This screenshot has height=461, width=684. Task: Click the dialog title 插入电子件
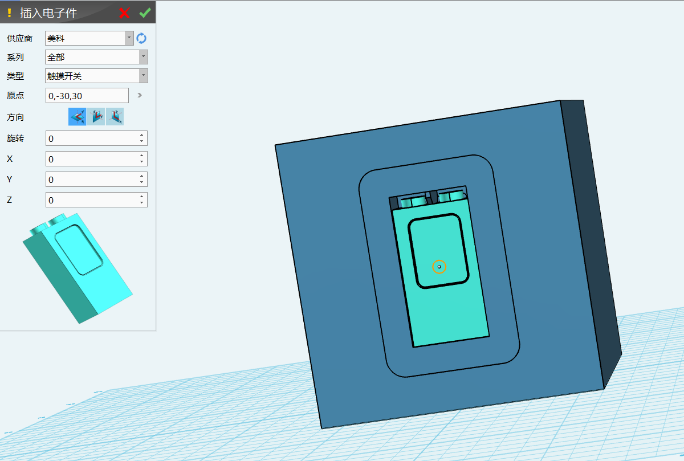(x=48, y=13)
